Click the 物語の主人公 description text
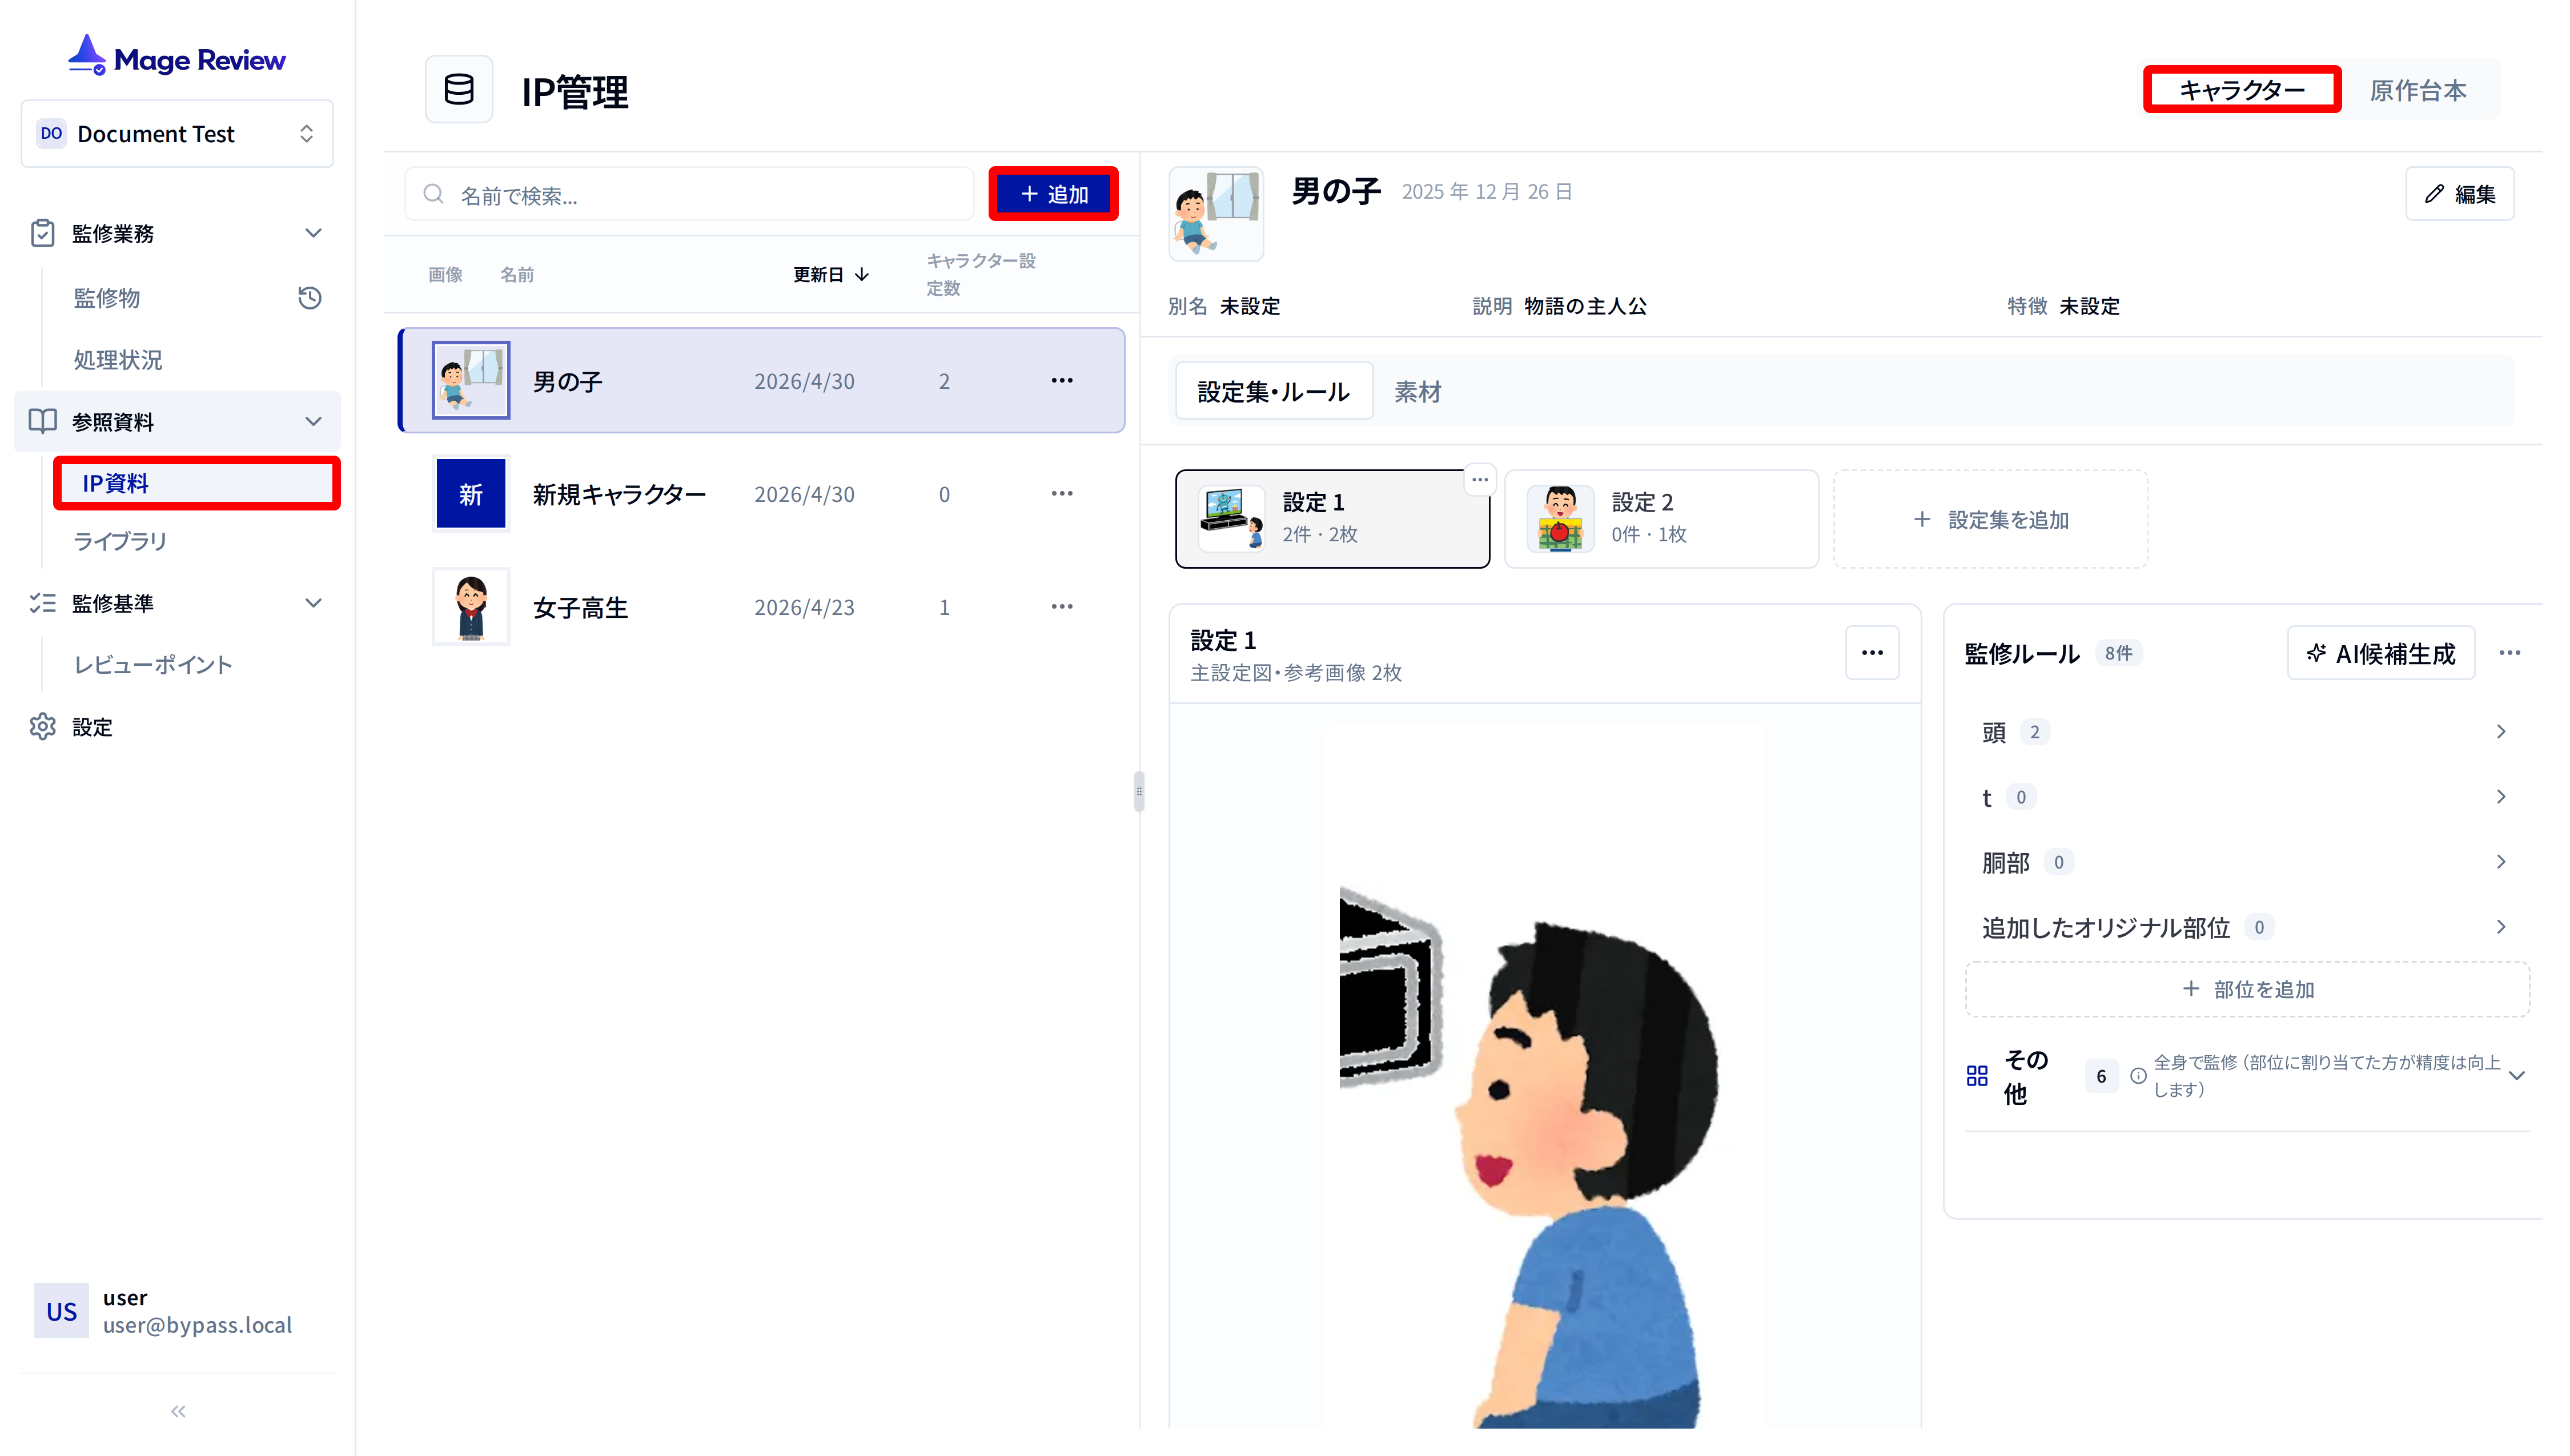The width and height of the screenshot is (2570, 1456). pyautogui.click(x=1585, y=306)
